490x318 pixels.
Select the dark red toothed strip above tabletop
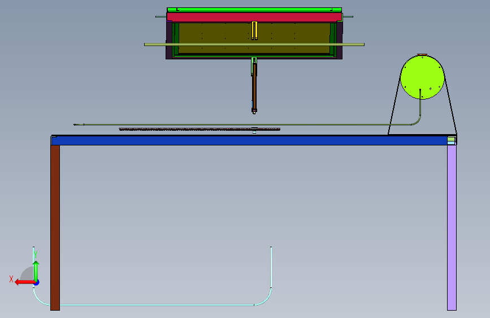tap(200, 129)
